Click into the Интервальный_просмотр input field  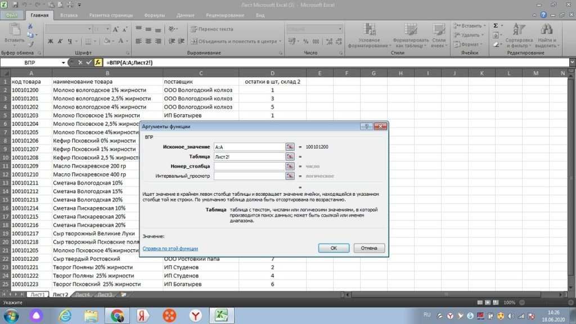pyautogui.click(x=249, y=177)
